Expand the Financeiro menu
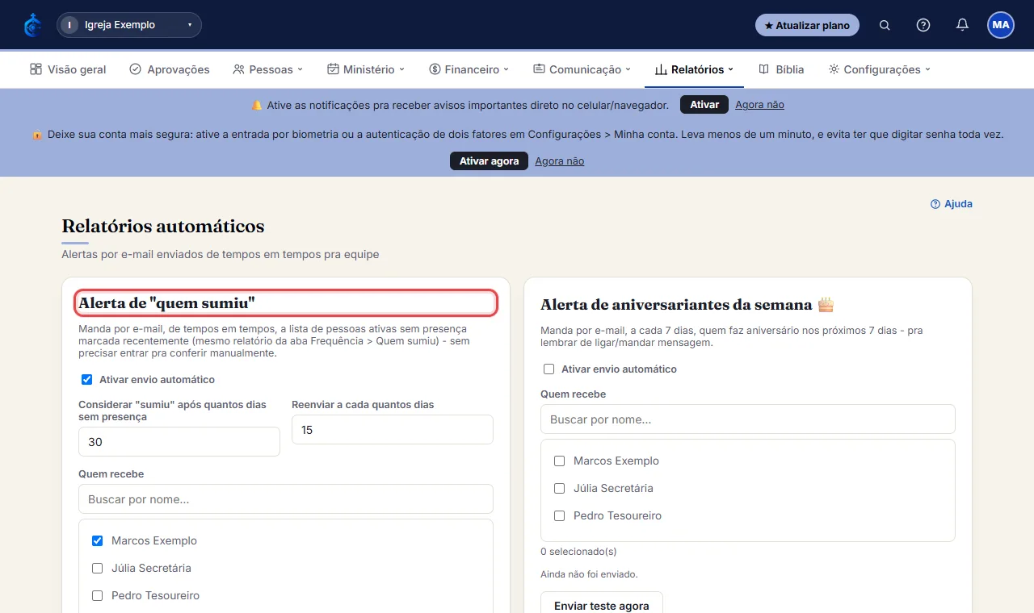Screen dimensions: 1034x613 pyautogui.click(x=469, y=69)
